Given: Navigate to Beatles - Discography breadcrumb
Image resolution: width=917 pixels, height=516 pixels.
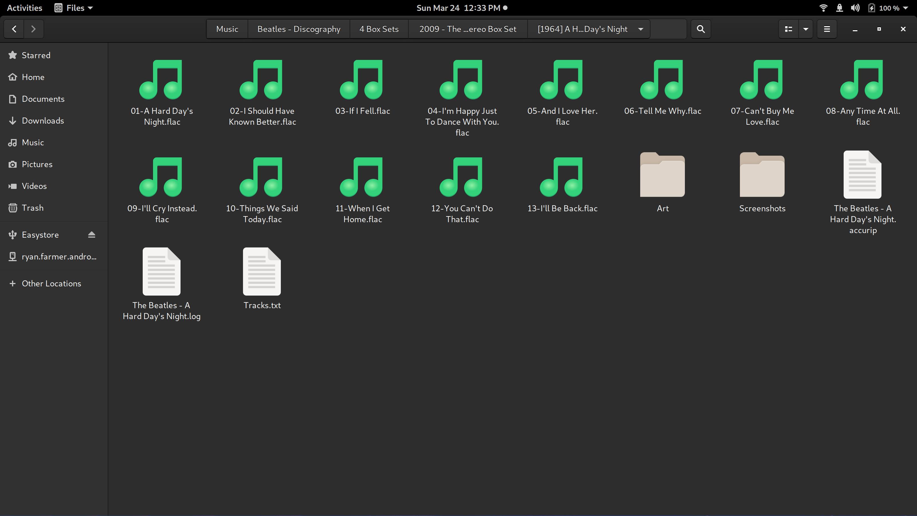Looking at the screenshot, I should pos(299,29).
